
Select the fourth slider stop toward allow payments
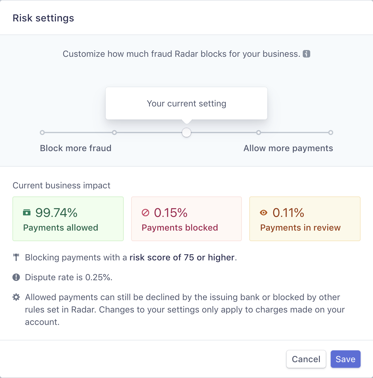[x=259, y=133]
